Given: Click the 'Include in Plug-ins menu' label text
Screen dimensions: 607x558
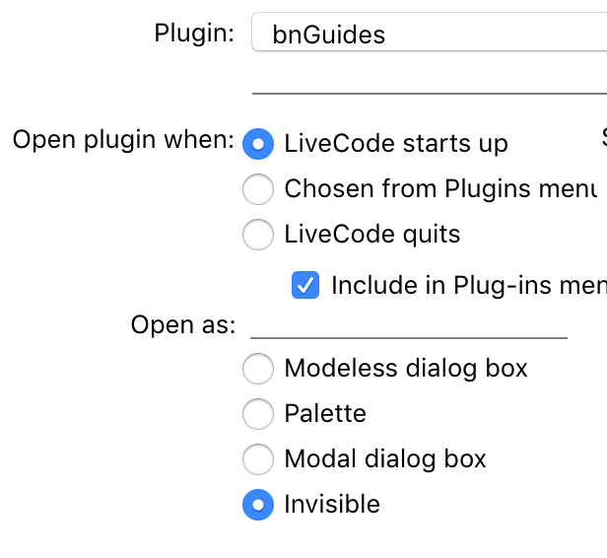Looking at the screenshot, I should pos(468,286).
